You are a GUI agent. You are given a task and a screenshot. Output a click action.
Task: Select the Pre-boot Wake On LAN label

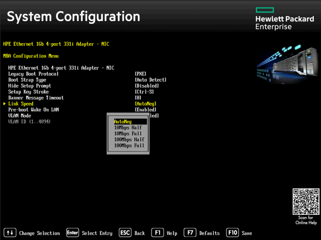tap(34, 110)
